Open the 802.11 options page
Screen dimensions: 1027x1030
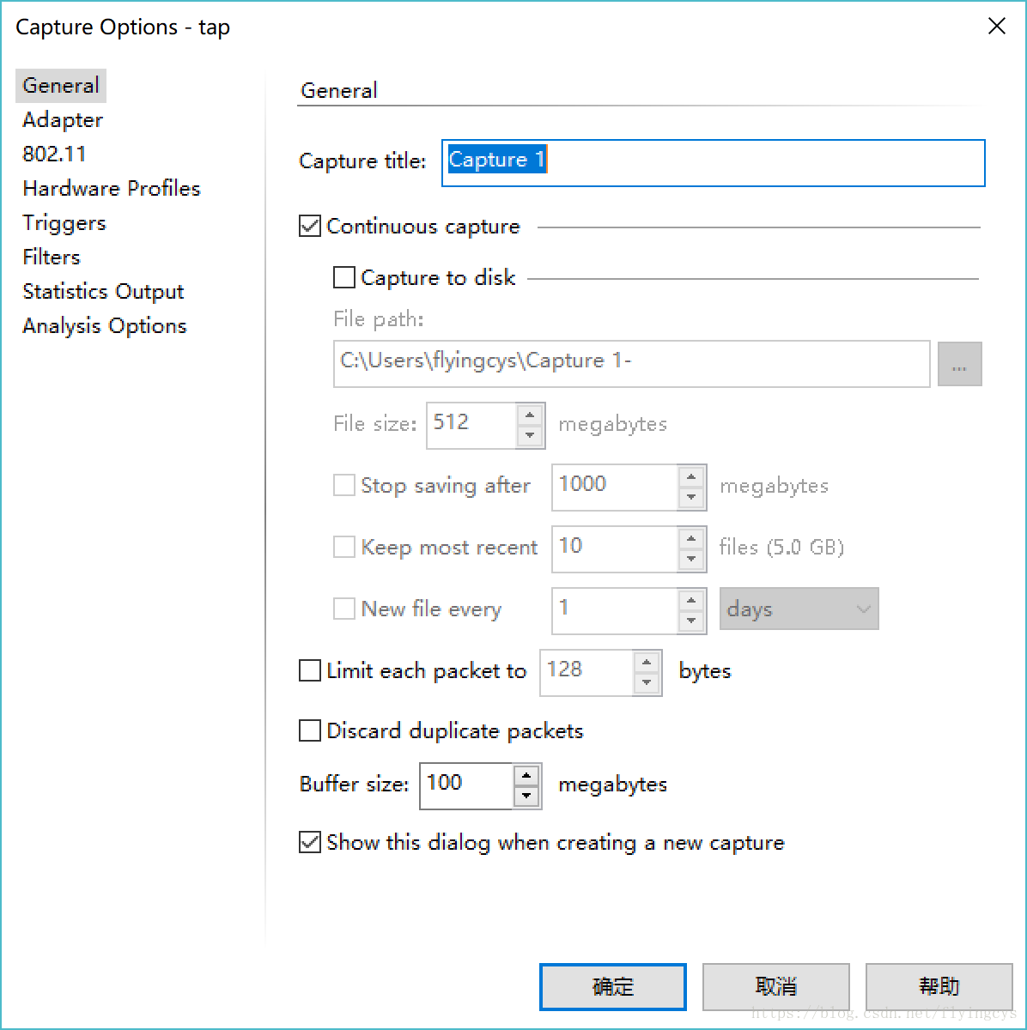click(x=54, y=154)
